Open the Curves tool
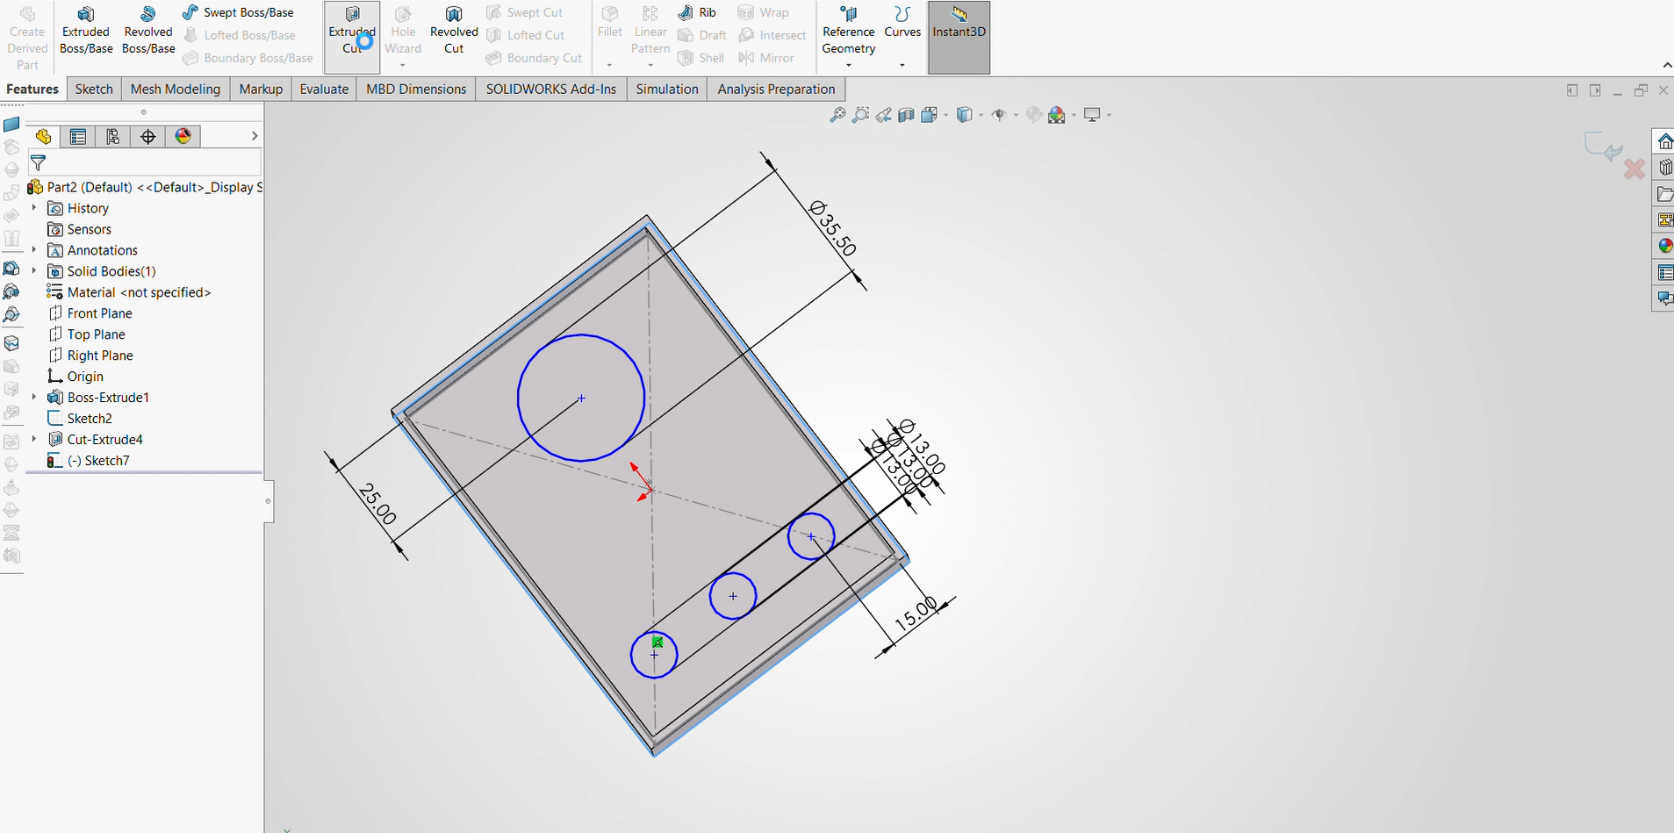Viewport: 1674px width, 833px height. 902,38
